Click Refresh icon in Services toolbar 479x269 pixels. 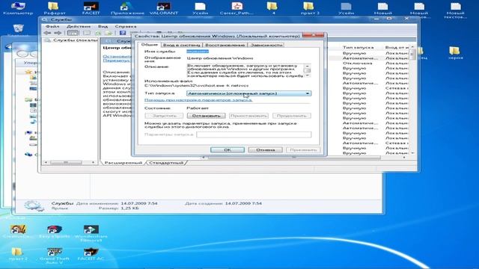(x=98, y=33)
